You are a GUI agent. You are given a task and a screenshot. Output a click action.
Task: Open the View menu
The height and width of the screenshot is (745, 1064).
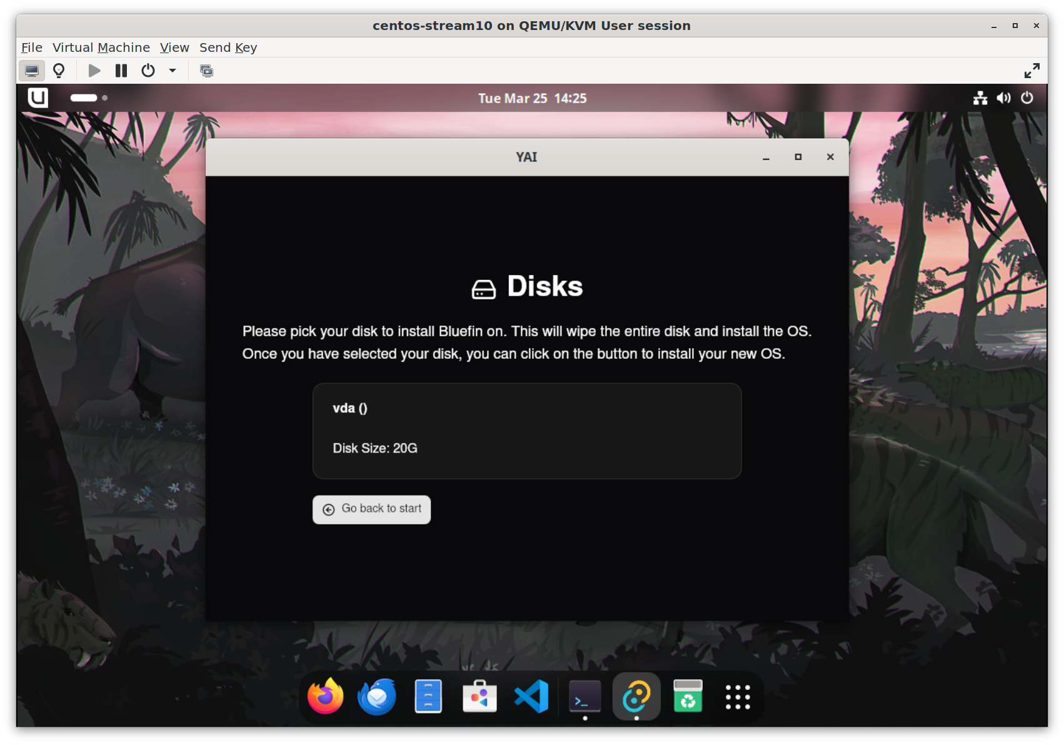pyautogui.click(x=174, y=47)
